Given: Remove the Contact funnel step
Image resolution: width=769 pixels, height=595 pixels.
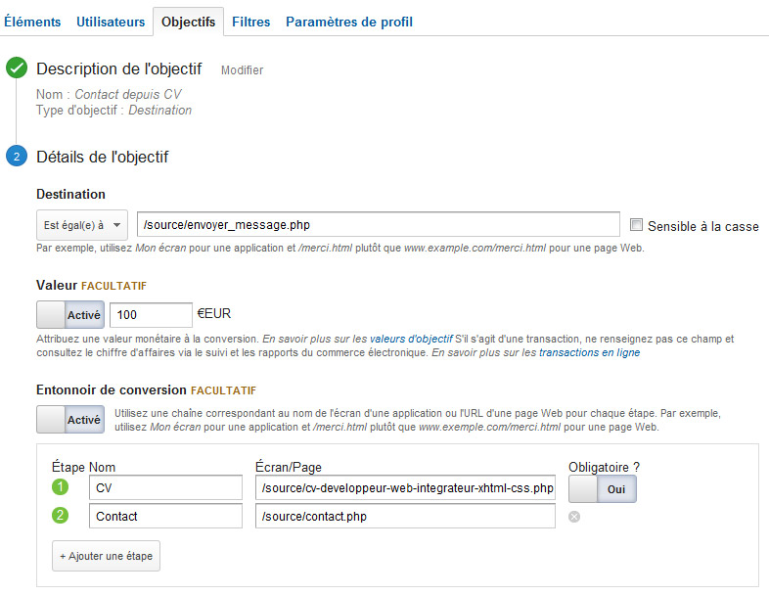Looking at the screenshot, I should [574, 517].
